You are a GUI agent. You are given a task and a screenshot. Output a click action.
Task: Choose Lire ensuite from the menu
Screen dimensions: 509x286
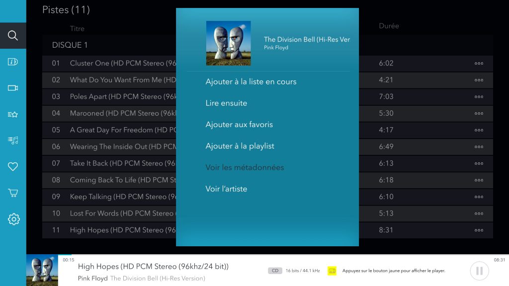coord(226,103)
